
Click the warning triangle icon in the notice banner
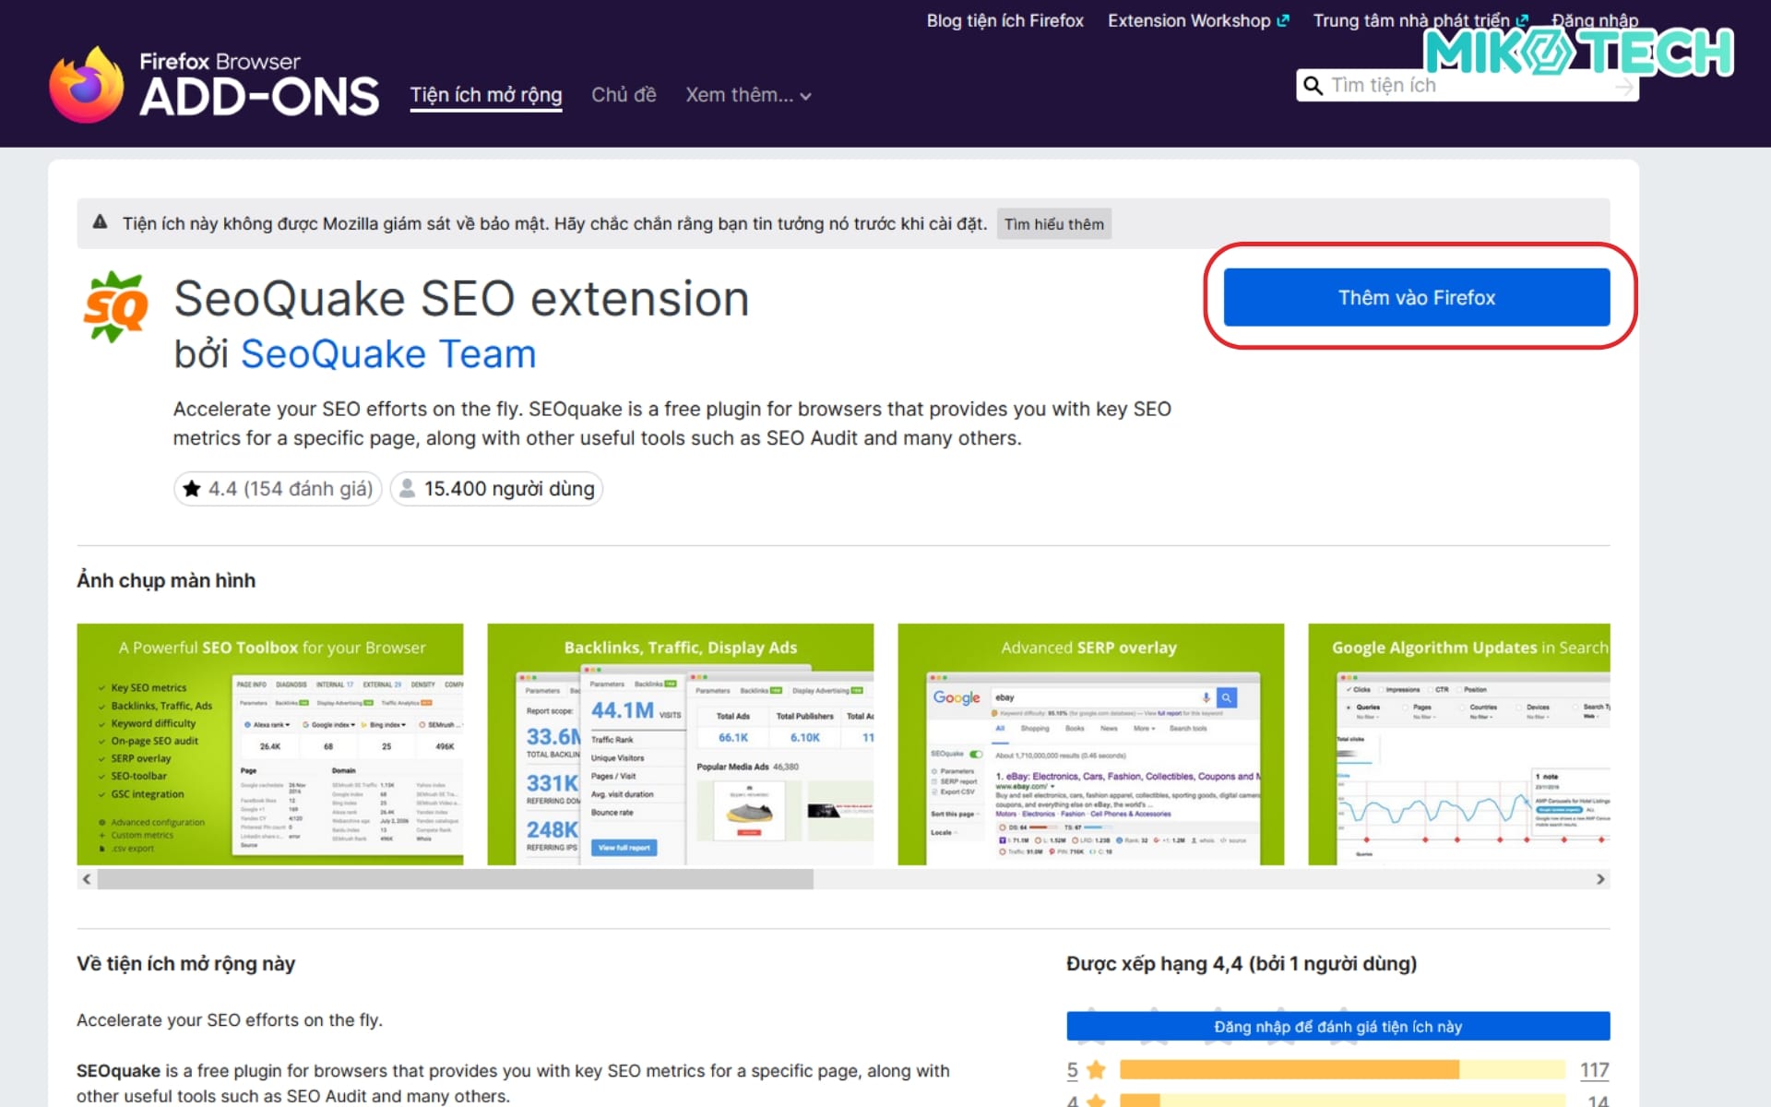click(101, 221)
